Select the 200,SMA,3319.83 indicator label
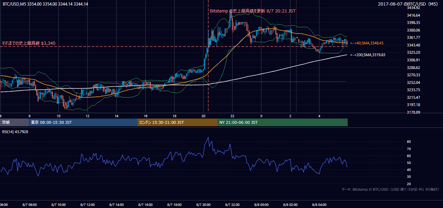 tap(368, 55)
